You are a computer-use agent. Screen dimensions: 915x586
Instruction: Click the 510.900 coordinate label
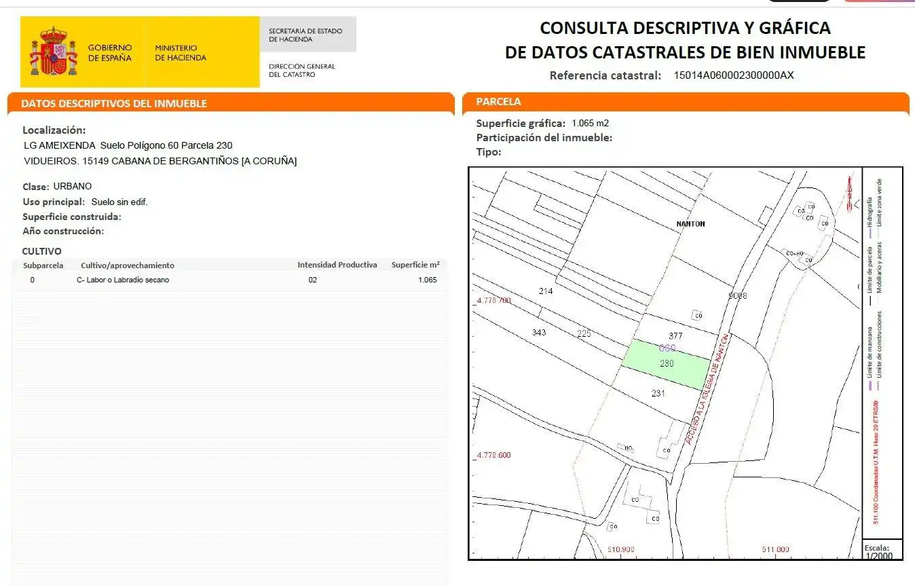(621, 549)
